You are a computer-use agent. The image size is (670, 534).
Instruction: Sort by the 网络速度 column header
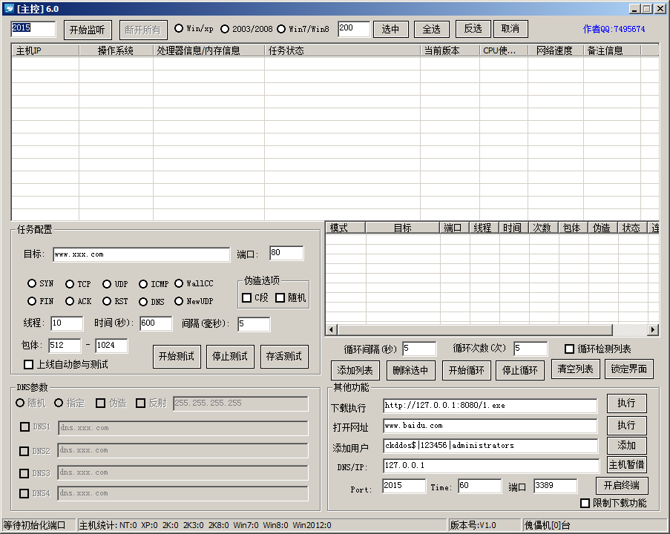click(554, 51)
